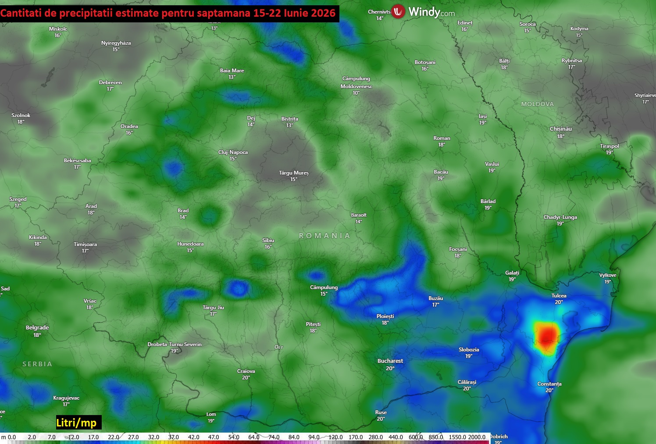This screenshot has width=656, height=444.
Task: Click the Cluj-Napoca city label
Action: 233,152
